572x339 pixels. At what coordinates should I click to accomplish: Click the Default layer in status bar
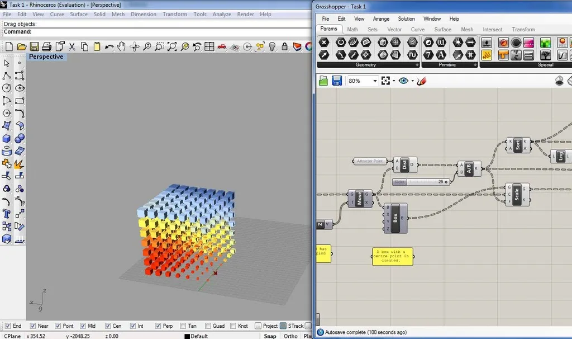point(196,336)
